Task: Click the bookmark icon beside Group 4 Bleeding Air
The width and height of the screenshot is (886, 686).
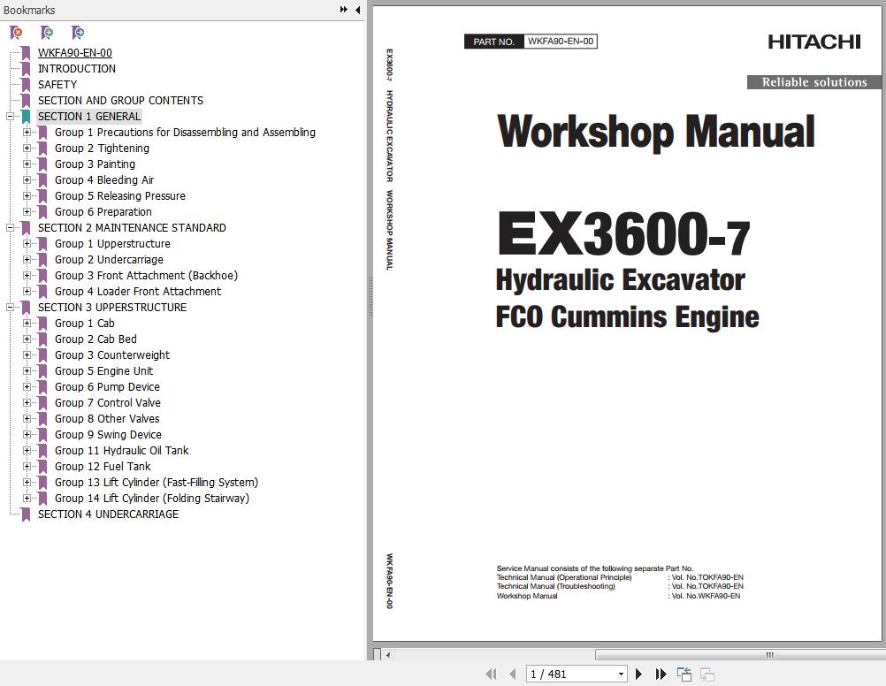Action: (42, 180)
